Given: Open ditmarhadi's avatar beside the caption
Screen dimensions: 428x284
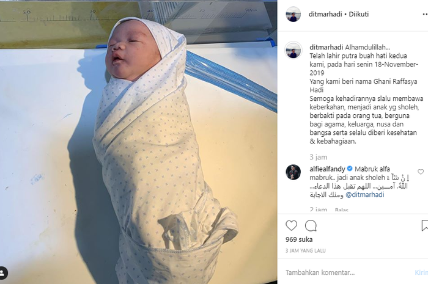Looking at the screenshot, I should coord(293,51).
